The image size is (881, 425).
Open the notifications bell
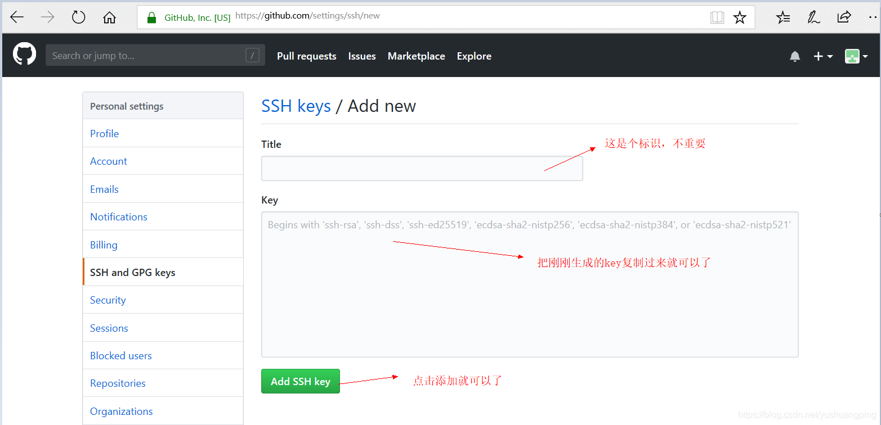click(795, 56)
